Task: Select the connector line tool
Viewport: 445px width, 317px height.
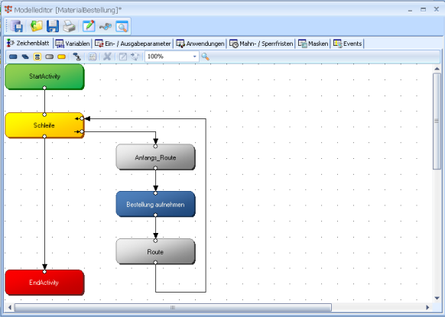Action: [76, 57]
